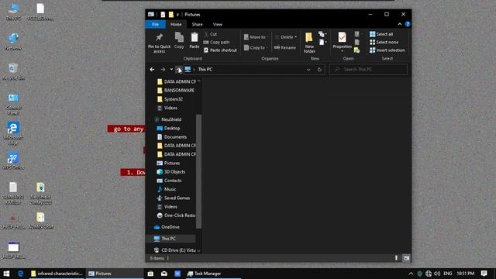Screen dimensions: 496x279
Task: Create a New folder from the ribbon
Action: 309,43
